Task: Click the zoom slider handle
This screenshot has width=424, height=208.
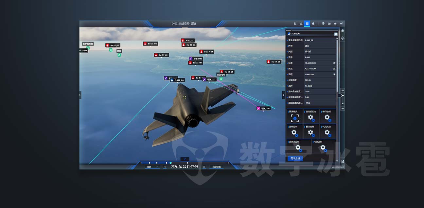Action: click(340, 95)
